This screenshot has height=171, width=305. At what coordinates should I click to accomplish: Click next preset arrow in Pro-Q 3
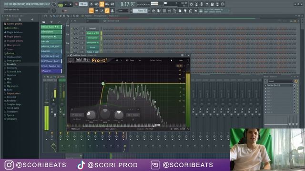172,60
